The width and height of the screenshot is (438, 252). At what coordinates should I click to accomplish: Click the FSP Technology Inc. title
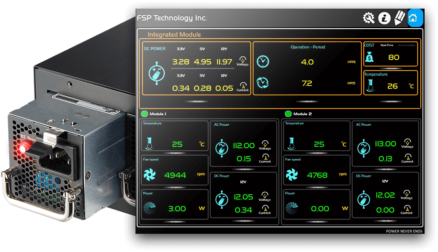click(x=172, y=18)
